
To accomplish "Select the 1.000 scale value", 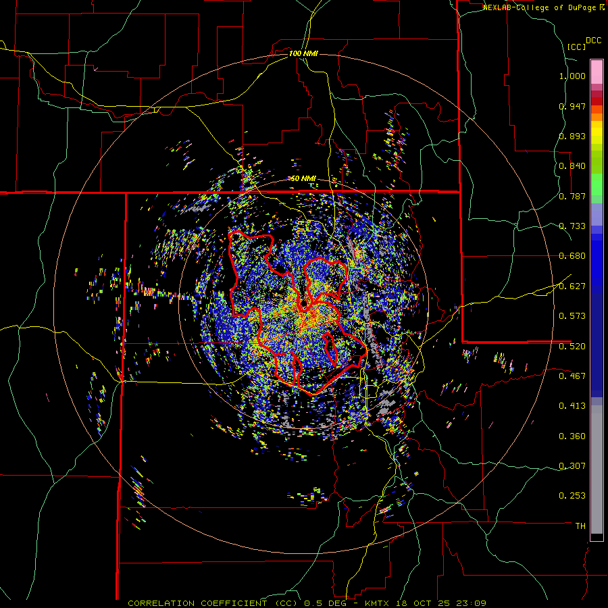I will (572, 76).
